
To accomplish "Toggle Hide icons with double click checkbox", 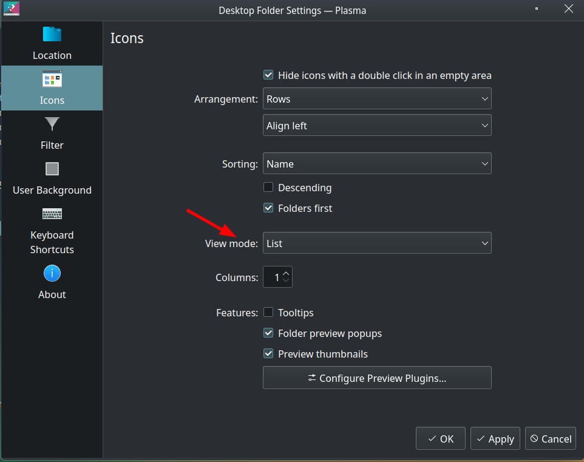I will tap(268, 75).
